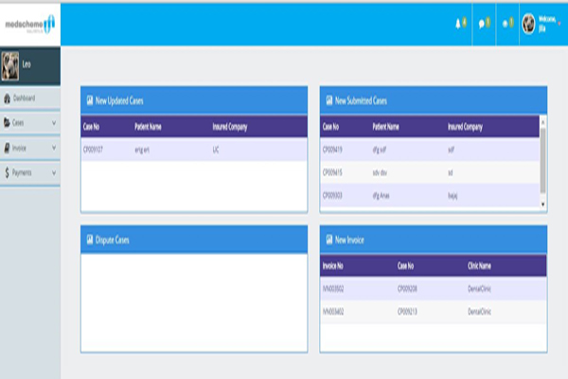Click the medscheme logo

(x=30, y=21)
